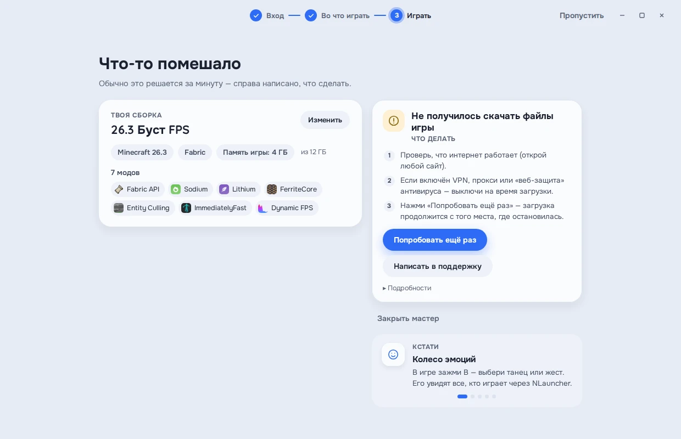
Task: Click Написать в поддержку button
Action: (438, 266)
